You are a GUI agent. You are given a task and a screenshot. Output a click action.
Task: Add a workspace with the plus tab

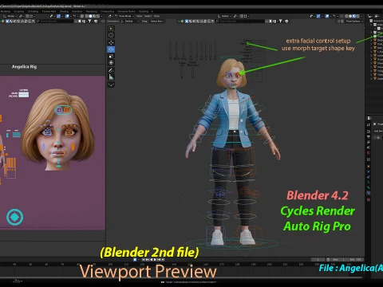(152, 11)
